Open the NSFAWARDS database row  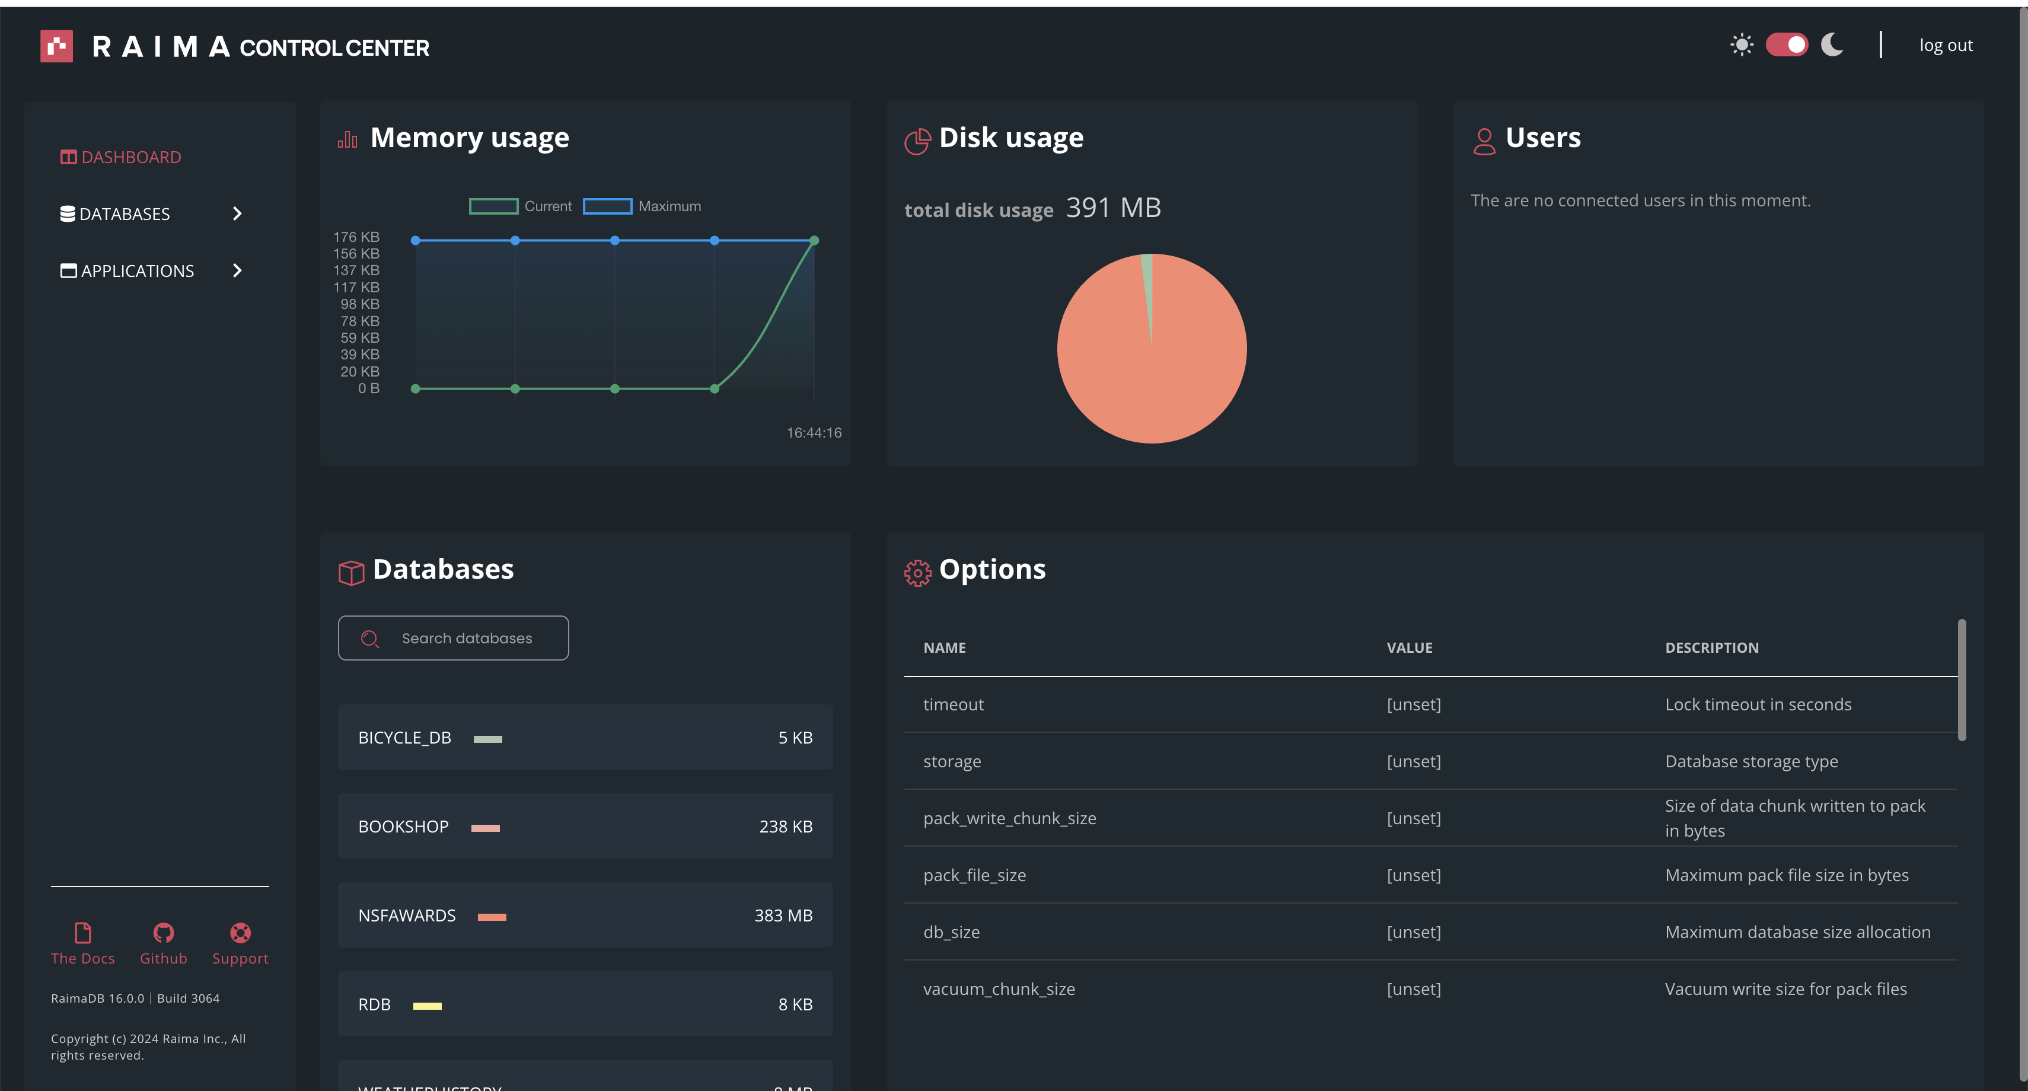coord(585,915)
